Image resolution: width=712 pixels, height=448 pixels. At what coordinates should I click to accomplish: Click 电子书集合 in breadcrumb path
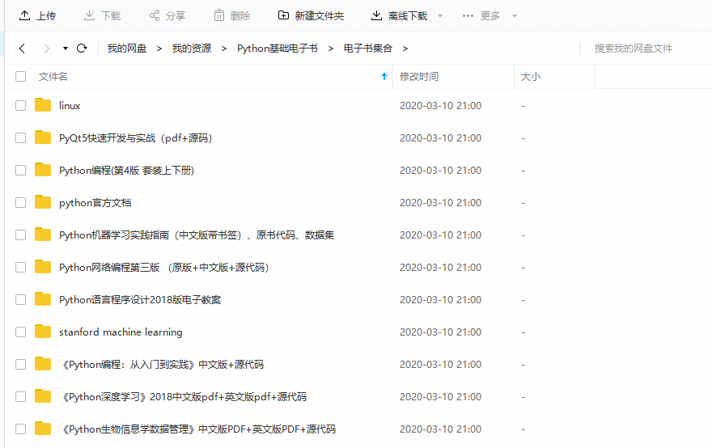(x=368, y=48)
